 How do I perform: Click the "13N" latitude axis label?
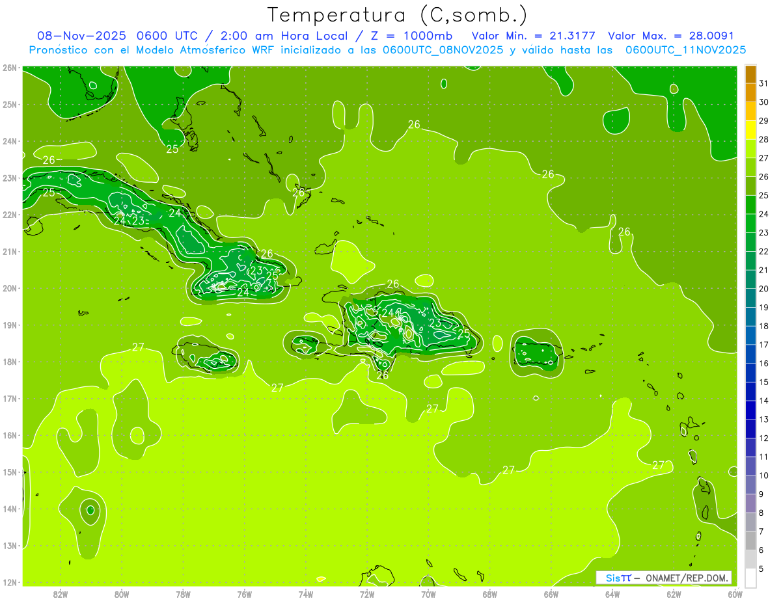pyautogui.click(x=9, y=546)
